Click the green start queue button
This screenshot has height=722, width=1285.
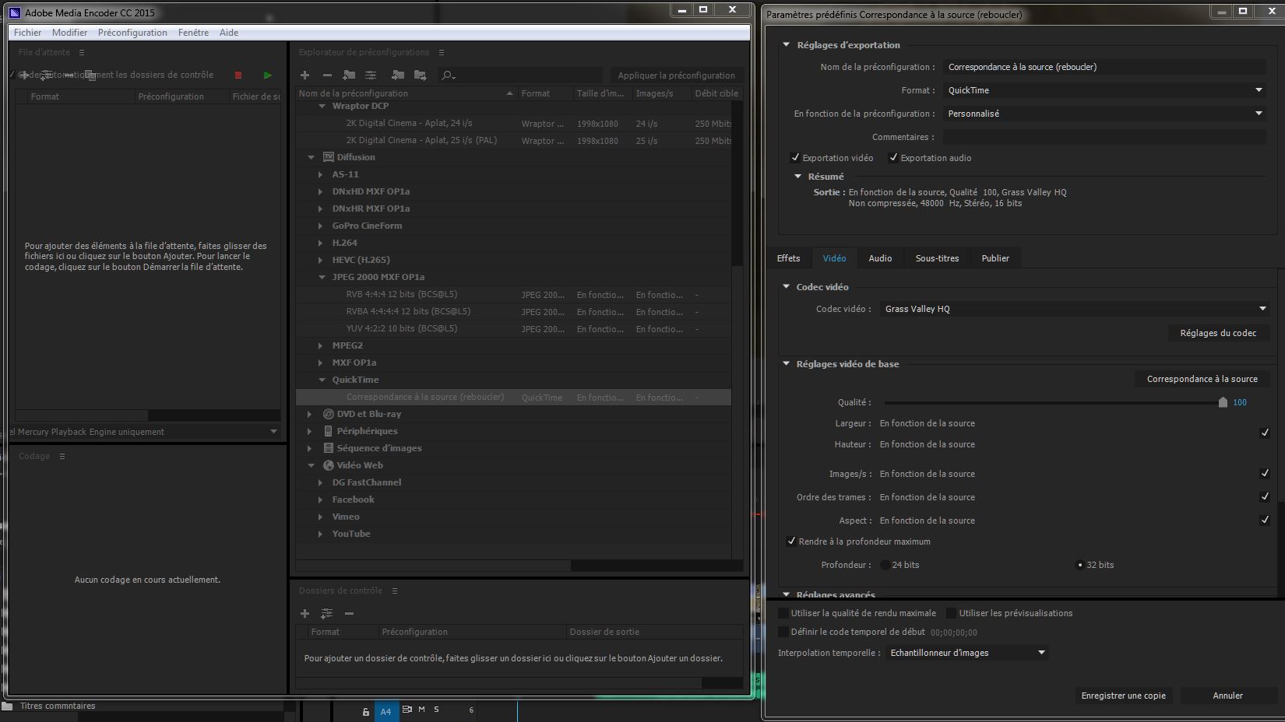coord(267,75)
